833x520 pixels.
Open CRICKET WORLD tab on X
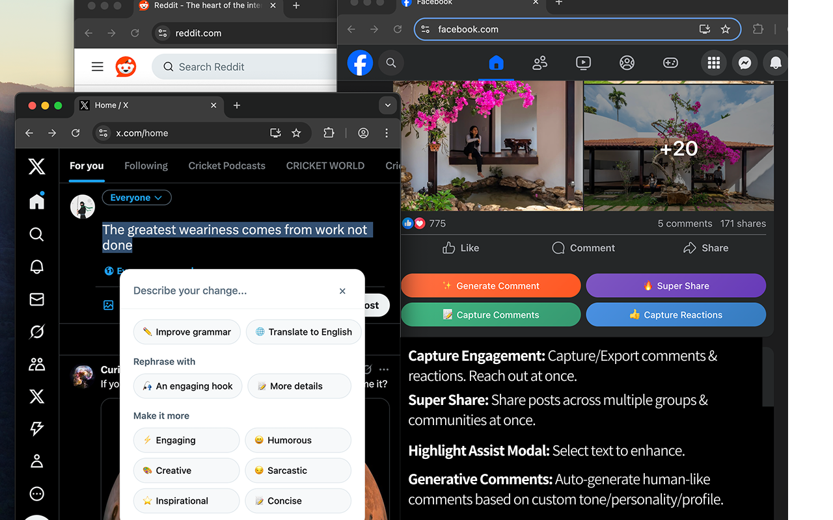point(325,166)
